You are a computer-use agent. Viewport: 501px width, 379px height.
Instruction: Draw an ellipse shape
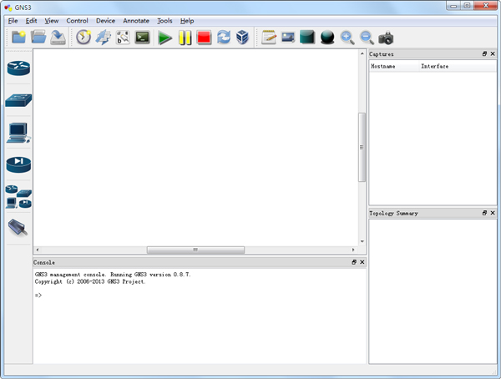coord(327,38)
